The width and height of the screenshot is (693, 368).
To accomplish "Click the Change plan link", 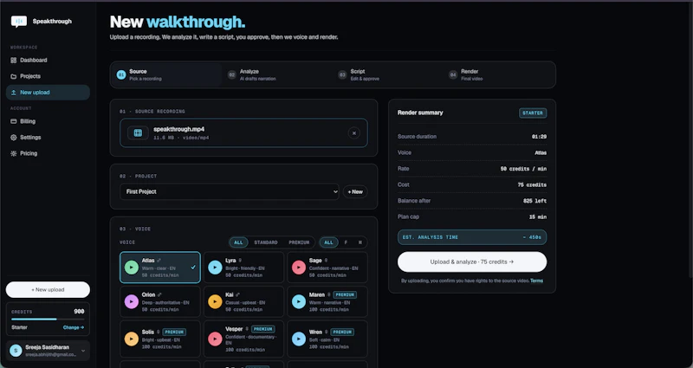I will (x=74, y=327).
